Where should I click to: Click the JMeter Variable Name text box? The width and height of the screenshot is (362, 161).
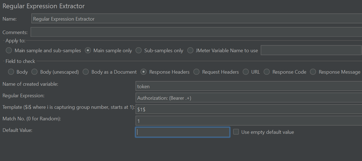[311, 50]
